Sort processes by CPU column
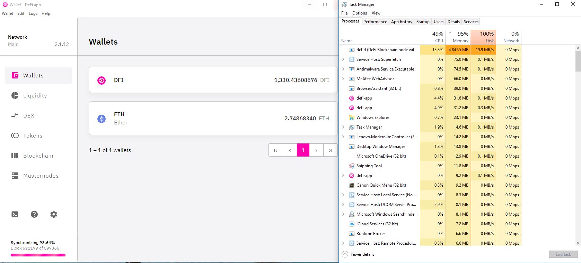Screen dimensions: 581x263 tap(433, 37)
